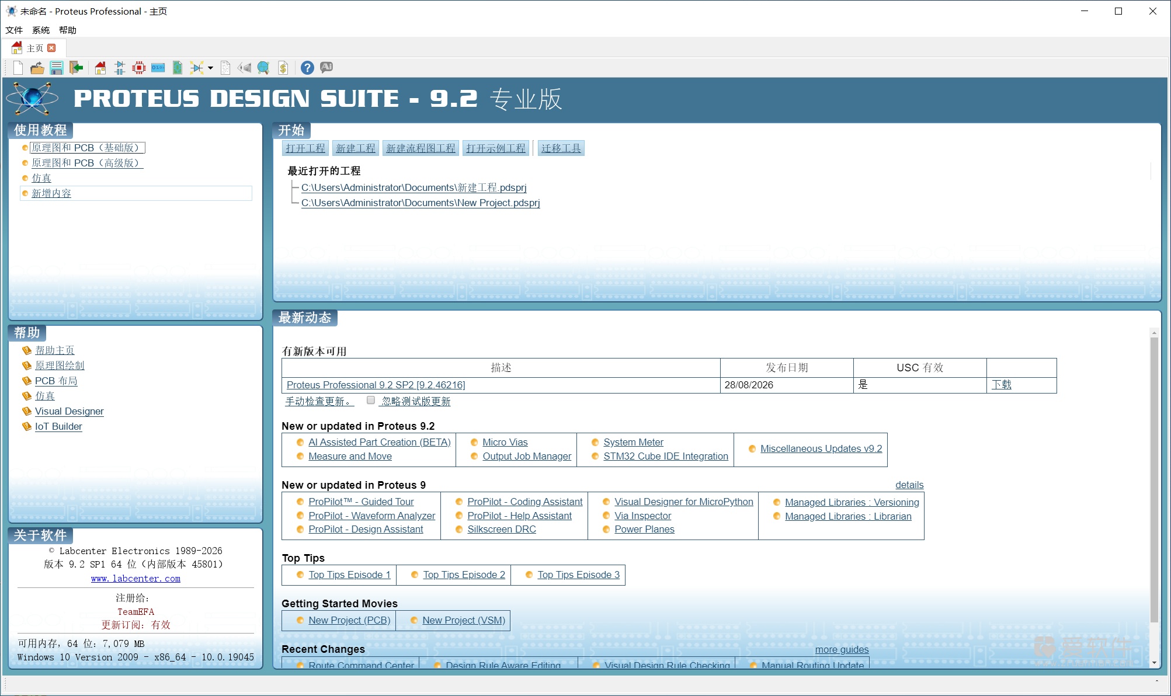Click the scrollbar down arrow in 最新动态

(x=1154, y=663)
